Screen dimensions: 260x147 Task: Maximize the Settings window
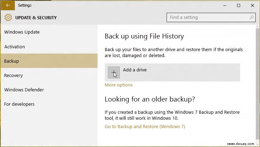pos(239,6)
